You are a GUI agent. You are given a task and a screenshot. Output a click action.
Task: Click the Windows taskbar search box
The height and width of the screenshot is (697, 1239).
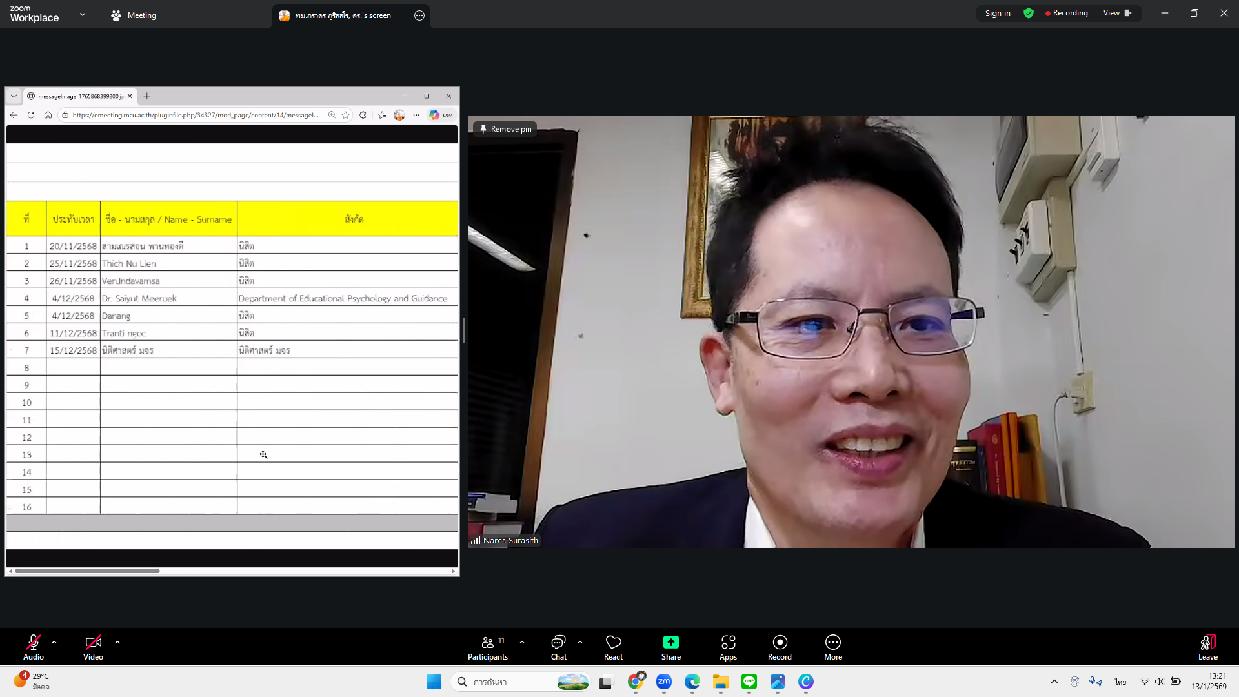click(x=510, y=682)
